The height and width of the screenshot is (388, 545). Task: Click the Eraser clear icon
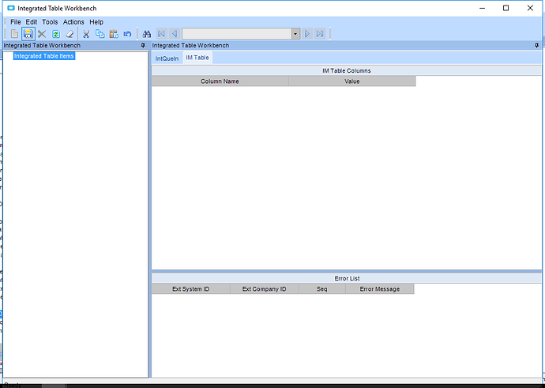click(x=70, y=34)
